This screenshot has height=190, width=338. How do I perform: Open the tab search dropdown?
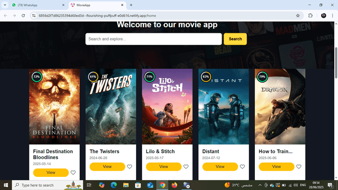click(5, 5)
